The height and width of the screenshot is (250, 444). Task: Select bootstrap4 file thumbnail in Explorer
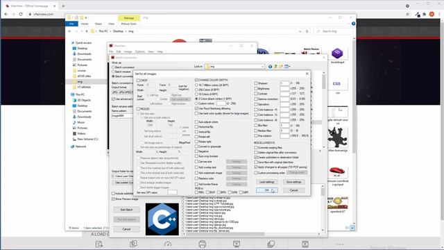[x=337, y=53]
